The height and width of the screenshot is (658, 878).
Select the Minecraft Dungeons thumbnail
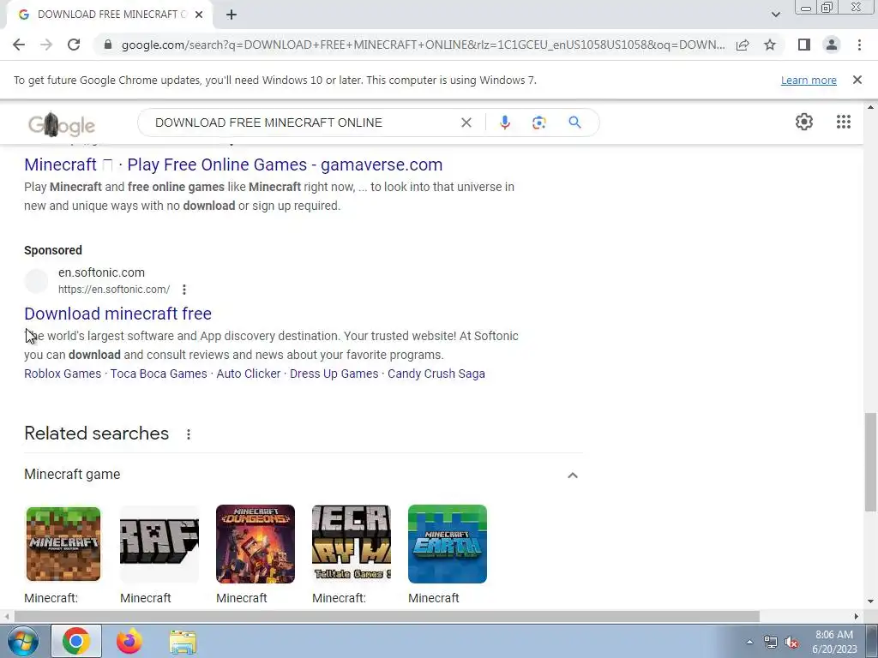pyautogui.click(x=256, y=544)
